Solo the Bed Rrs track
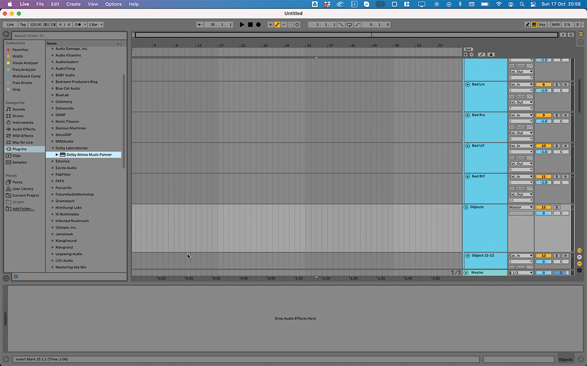Viewport: 587px width, 366px height. [x=556, y=115]
